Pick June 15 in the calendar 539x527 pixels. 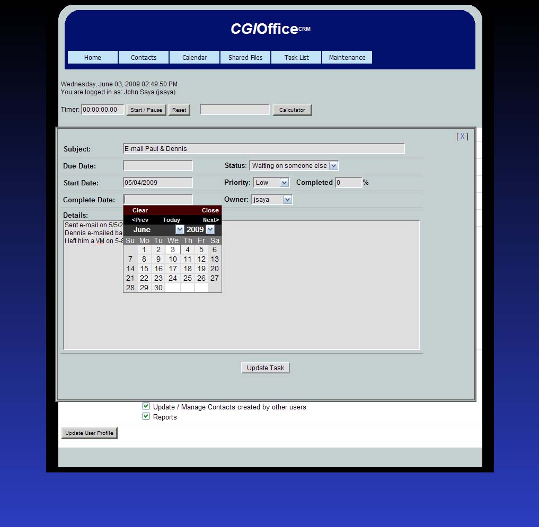coord(144,269)
